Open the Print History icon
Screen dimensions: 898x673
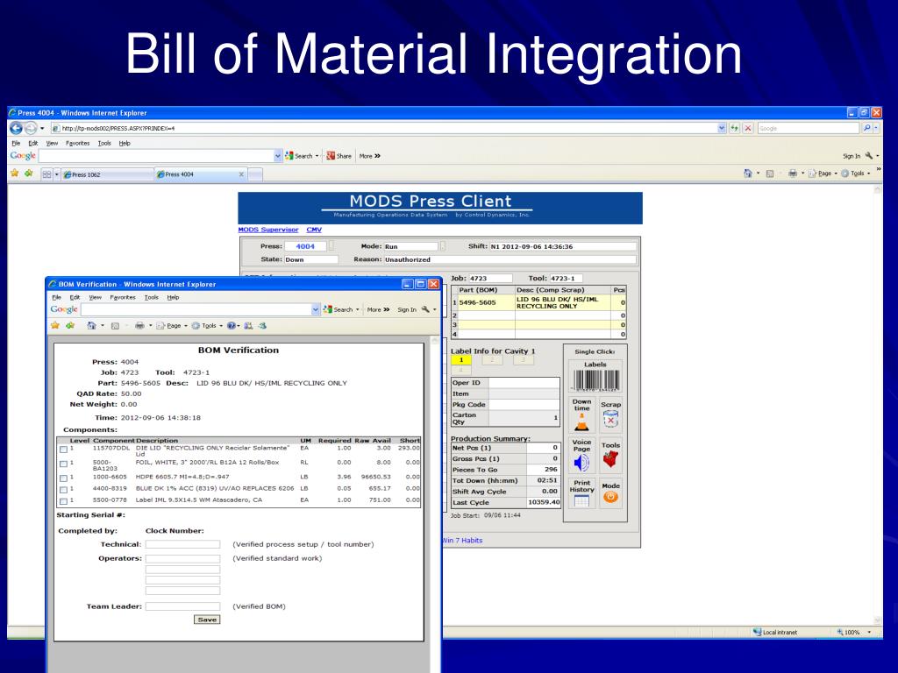tap(581, 500)
